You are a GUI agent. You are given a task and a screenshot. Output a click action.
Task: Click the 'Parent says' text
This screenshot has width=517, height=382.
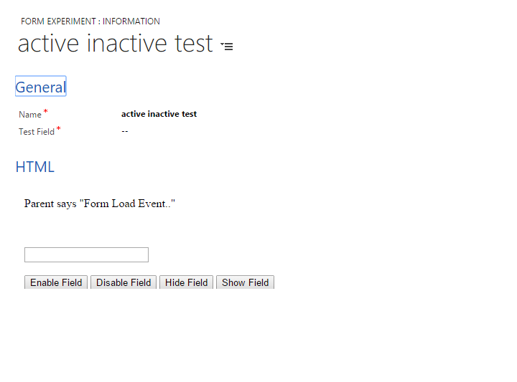[x=50, y=204]
